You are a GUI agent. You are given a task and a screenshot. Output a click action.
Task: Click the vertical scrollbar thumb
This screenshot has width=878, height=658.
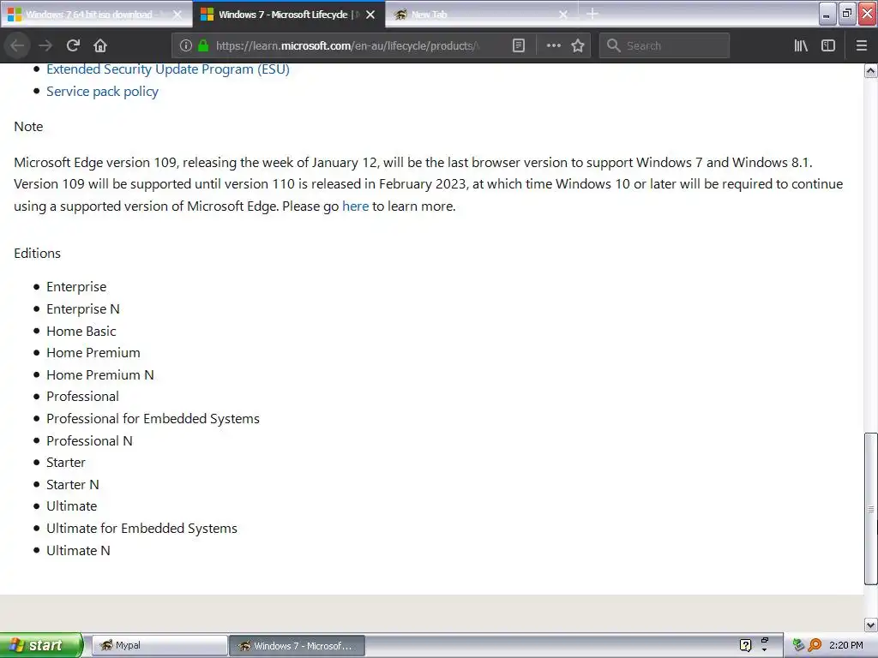pyautogui.click(x=871, y=509)
